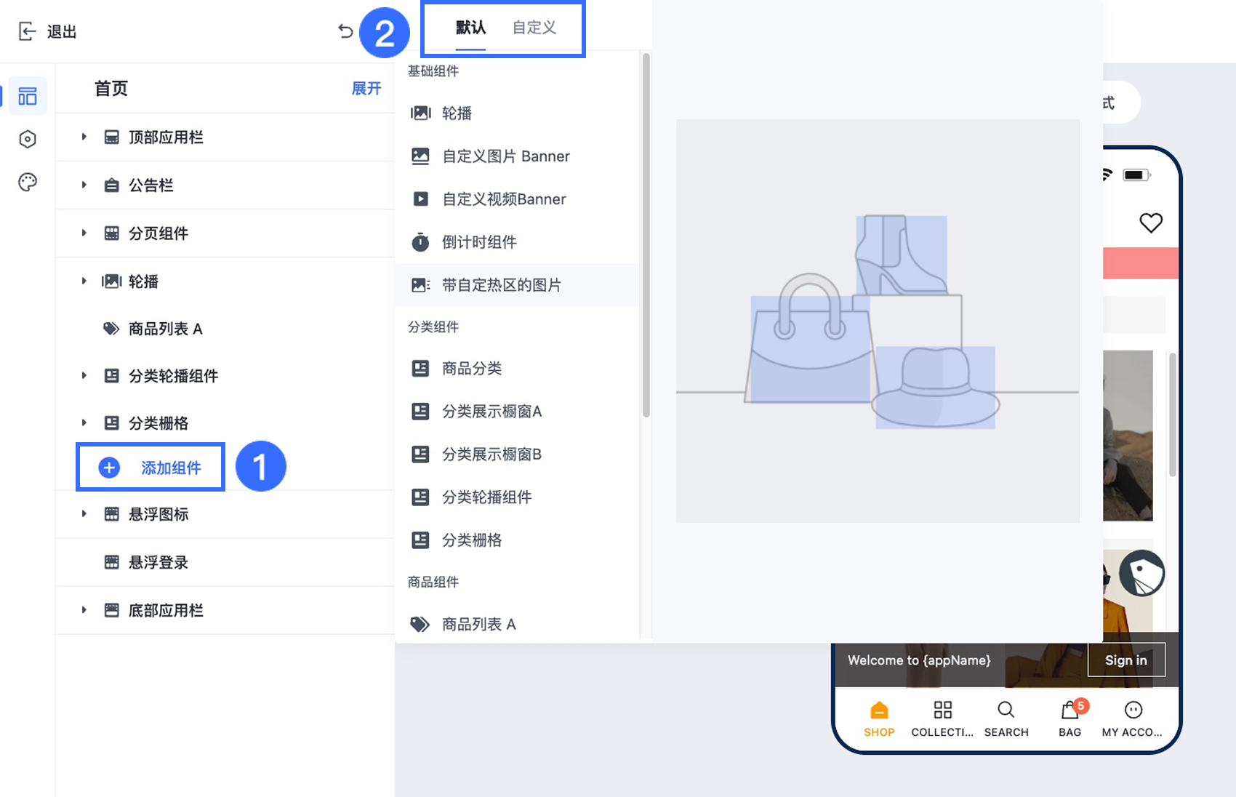This screenshot has height=797, width=1236.
Task: Click the hotspot image preview thumbnail
Action: [878, 321]
